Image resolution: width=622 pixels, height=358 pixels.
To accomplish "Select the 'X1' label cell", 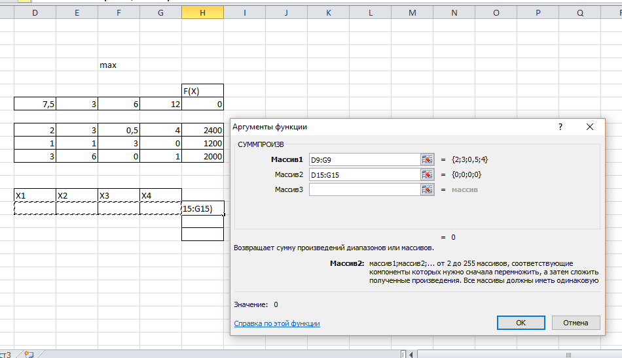I will [35, 195].
